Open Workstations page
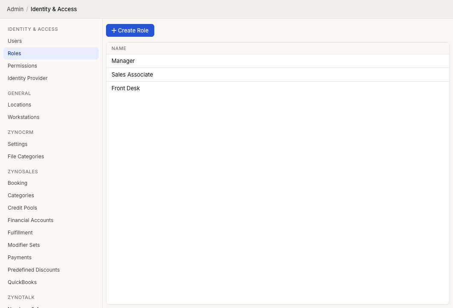 51,117
